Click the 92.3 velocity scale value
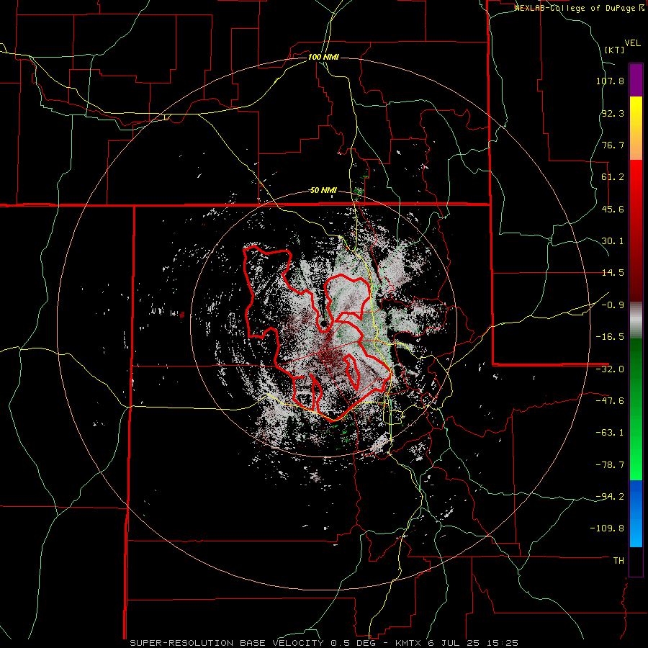 click(613, 113)
